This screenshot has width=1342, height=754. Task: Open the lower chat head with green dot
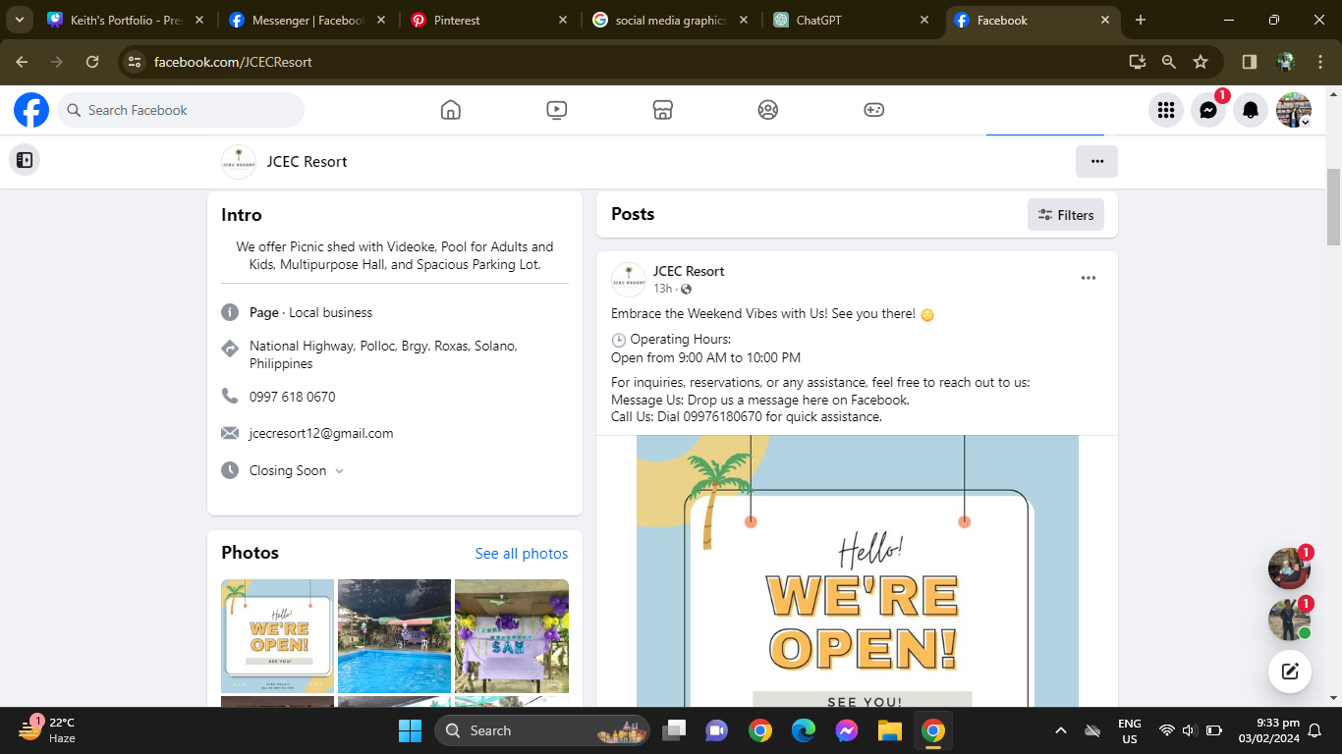pyautogui.click(x=1289, y=620)
